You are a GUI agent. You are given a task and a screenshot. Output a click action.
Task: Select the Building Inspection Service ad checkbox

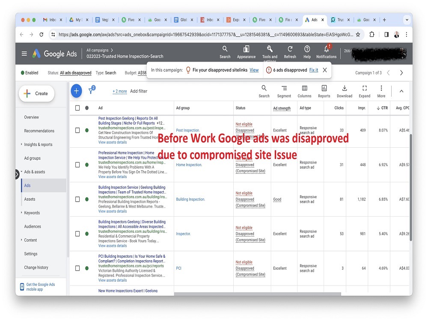[x=77, y=199]
